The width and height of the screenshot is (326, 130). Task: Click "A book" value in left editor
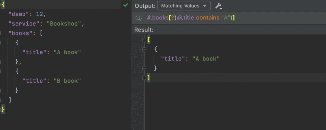coord(67,52)
